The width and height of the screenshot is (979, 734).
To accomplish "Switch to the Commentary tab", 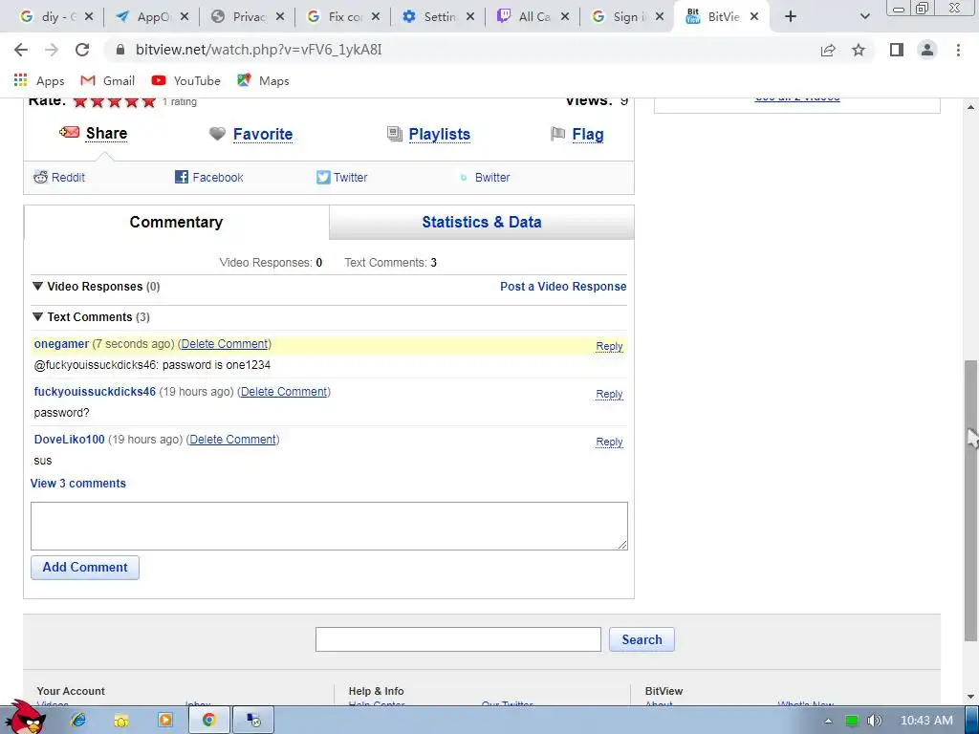I will tap(176, 222).
